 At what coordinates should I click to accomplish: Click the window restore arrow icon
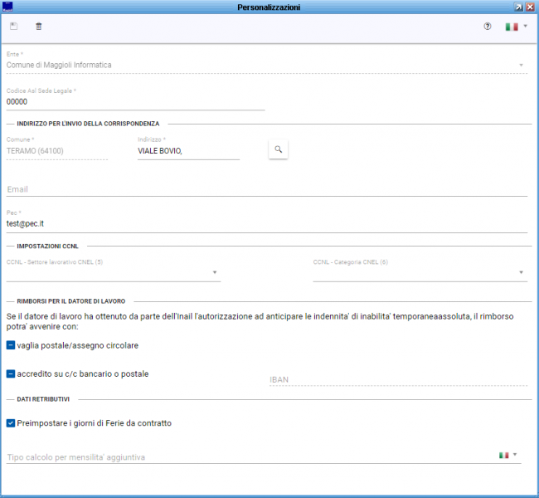[x=518, y=7]
